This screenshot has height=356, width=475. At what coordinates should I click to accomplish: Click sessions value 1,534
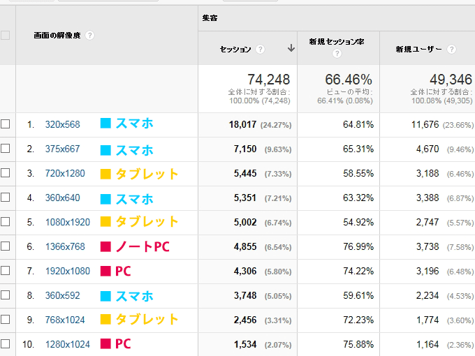[x=245, y=345]
